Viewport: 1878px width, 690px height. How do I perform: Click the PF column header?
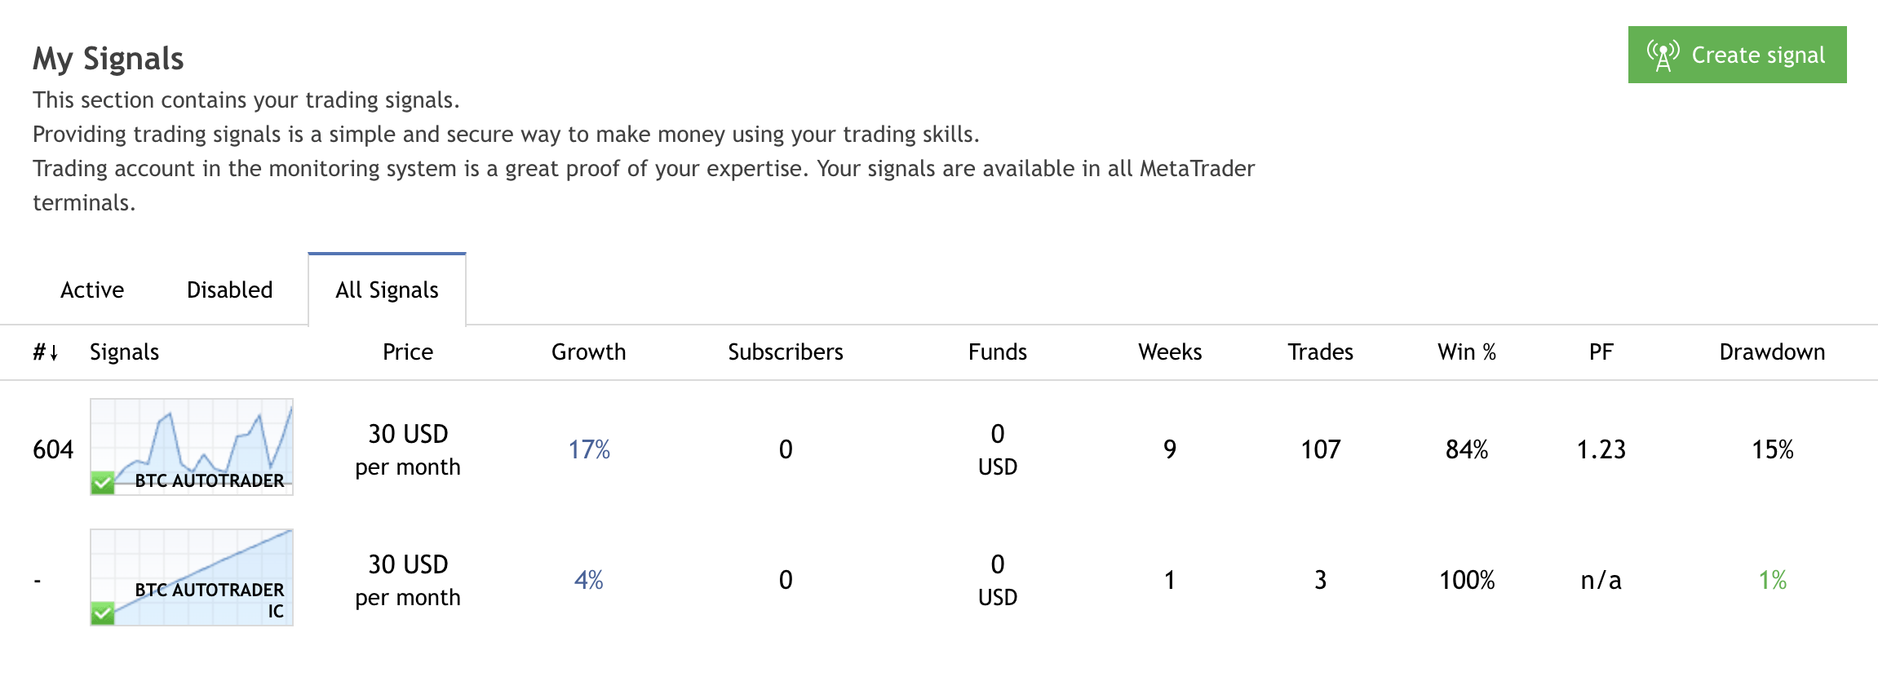(1601, 352)
